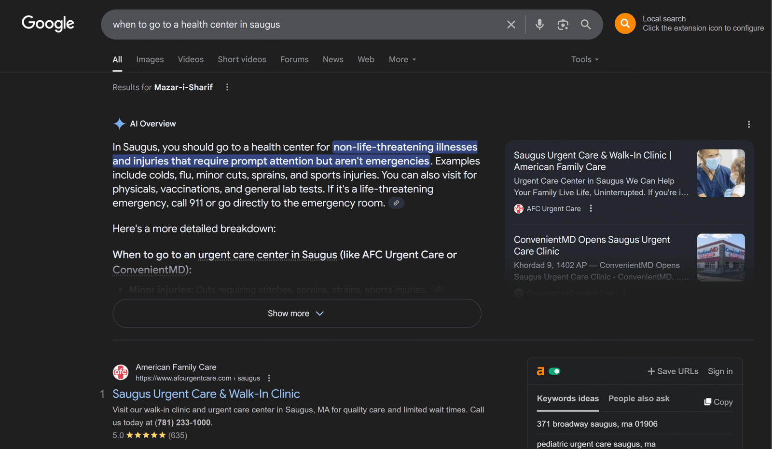Open ConvenientMD Opens Saugus Urgent Care card
Image resolution: width=772 pixels, height=449 pixels.
(592, 245)
